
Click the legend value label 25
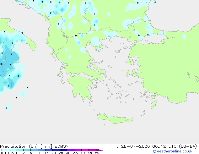pyautogui.click(x=61, y=153)
